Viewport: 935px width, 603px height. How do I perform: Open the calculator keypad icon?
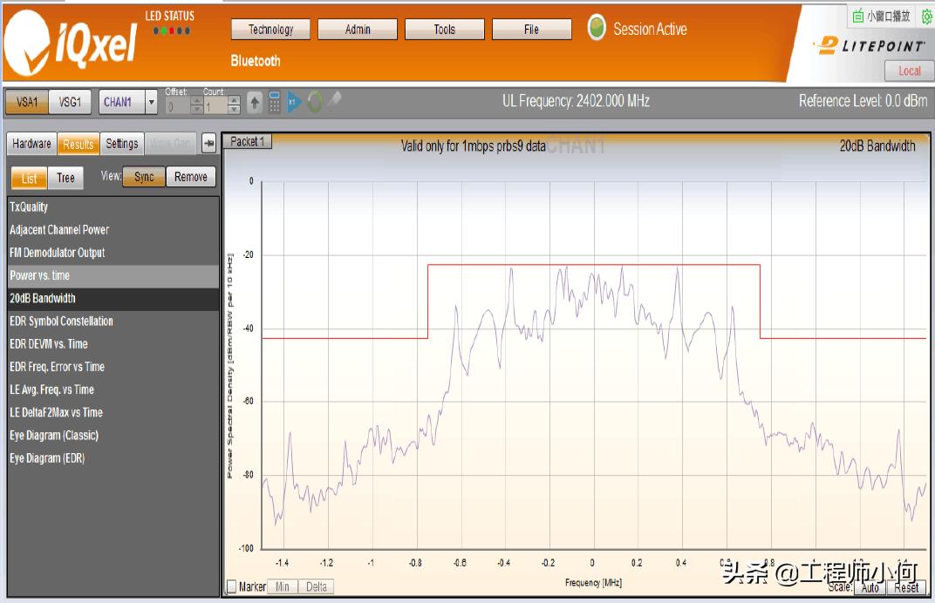[x=274, y=103]
